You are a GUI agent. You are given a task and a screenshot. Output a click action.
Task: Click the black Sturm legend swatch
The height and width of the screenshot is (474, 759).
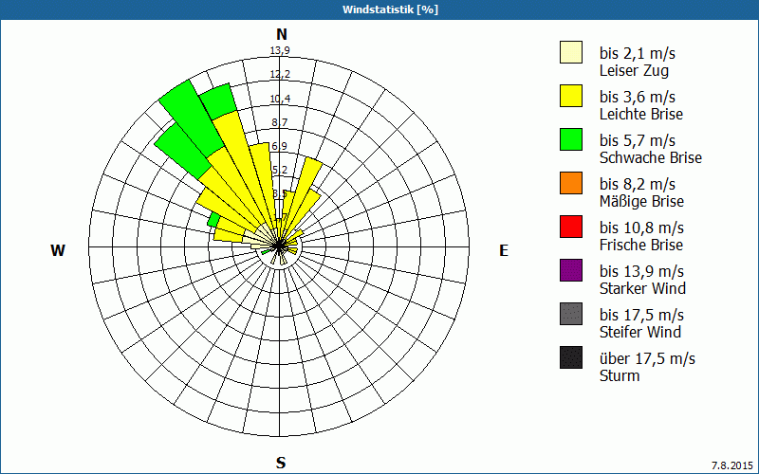coord(571,357)
